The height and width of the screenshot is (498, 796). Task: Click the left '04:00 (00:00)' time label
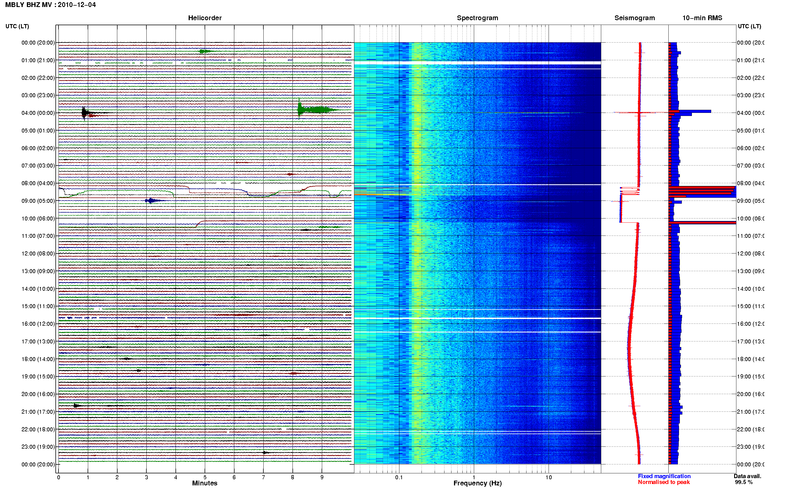[38, 113]
